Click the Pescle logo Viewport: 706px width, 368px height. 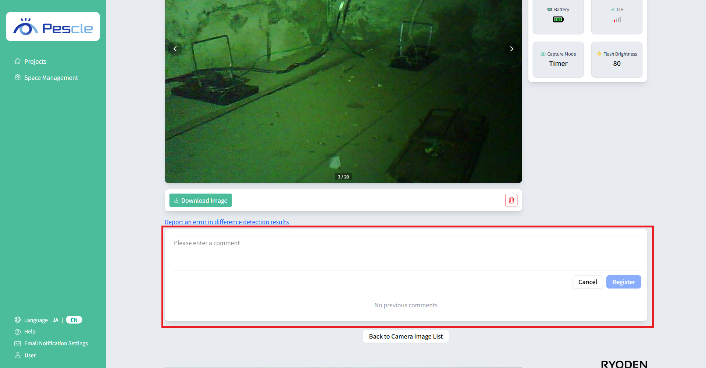(53, 26)
